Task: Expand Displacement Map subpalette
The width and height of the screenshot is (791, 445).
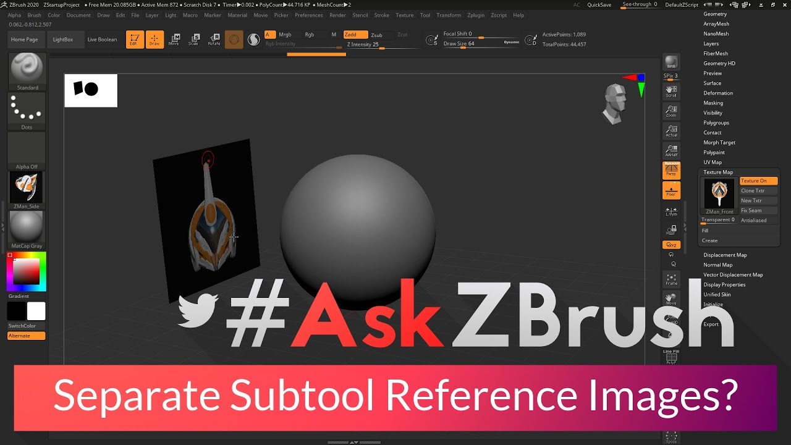Action: click(725, 255)
